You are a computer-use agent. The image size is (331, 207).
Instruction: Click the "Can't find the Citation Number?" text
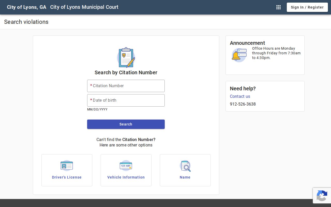(x=126, y=139)
